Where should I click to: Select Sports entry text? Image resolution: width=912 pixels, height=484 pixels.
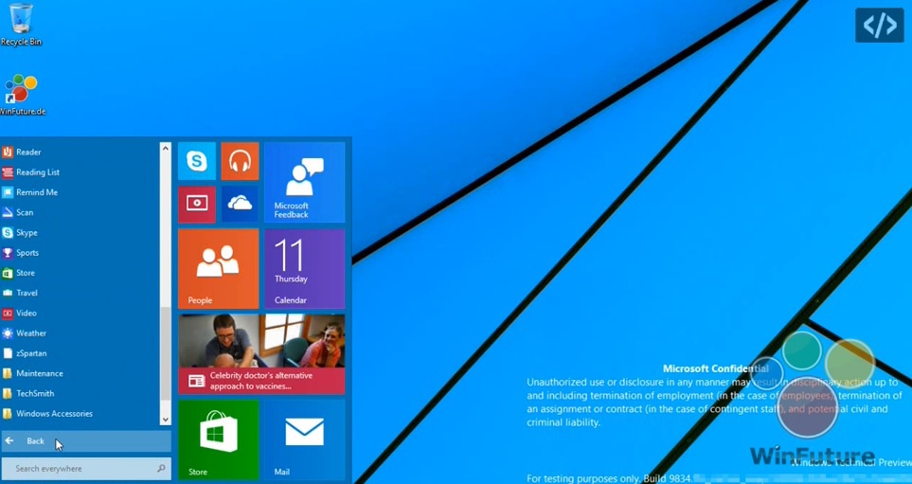click(27, 253)
